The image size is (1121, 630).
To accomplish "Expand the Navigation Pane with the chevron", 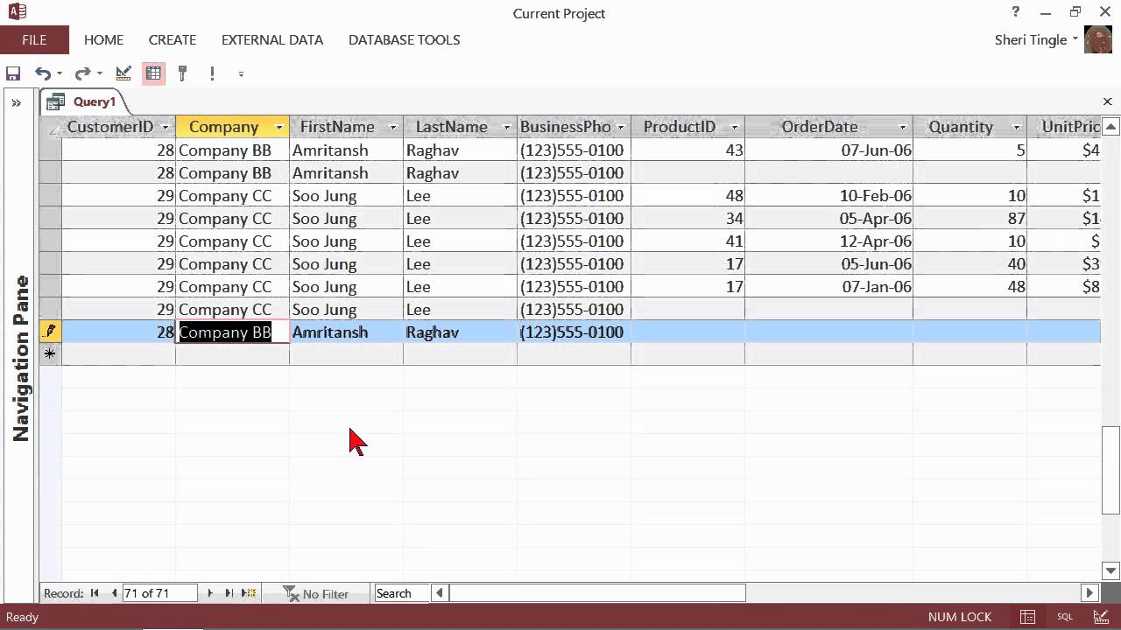I will click(16, 102).
